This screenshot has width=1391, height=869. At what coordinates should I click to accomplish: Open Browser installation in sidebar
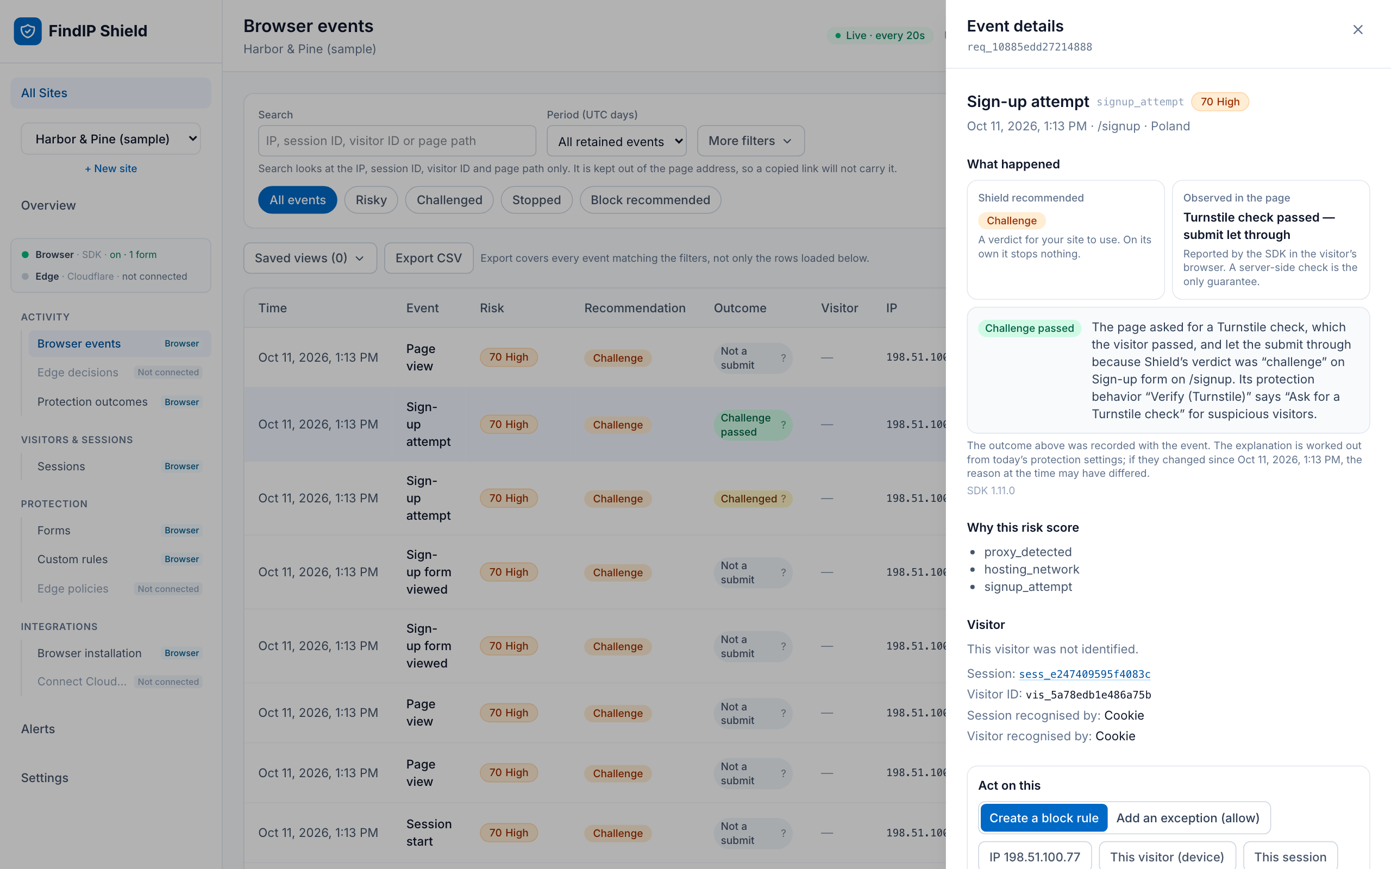[x=120, y=653]
